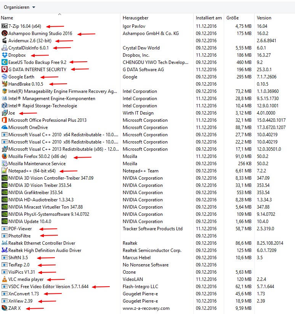The image size is (295, 314).
Task: Sort by the Größe column header
Action: (232, 18)
